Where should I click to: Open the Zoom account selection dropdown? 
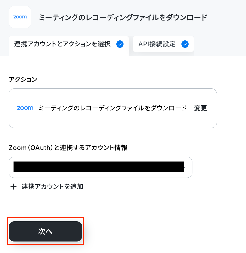click(x=101, y=167)
